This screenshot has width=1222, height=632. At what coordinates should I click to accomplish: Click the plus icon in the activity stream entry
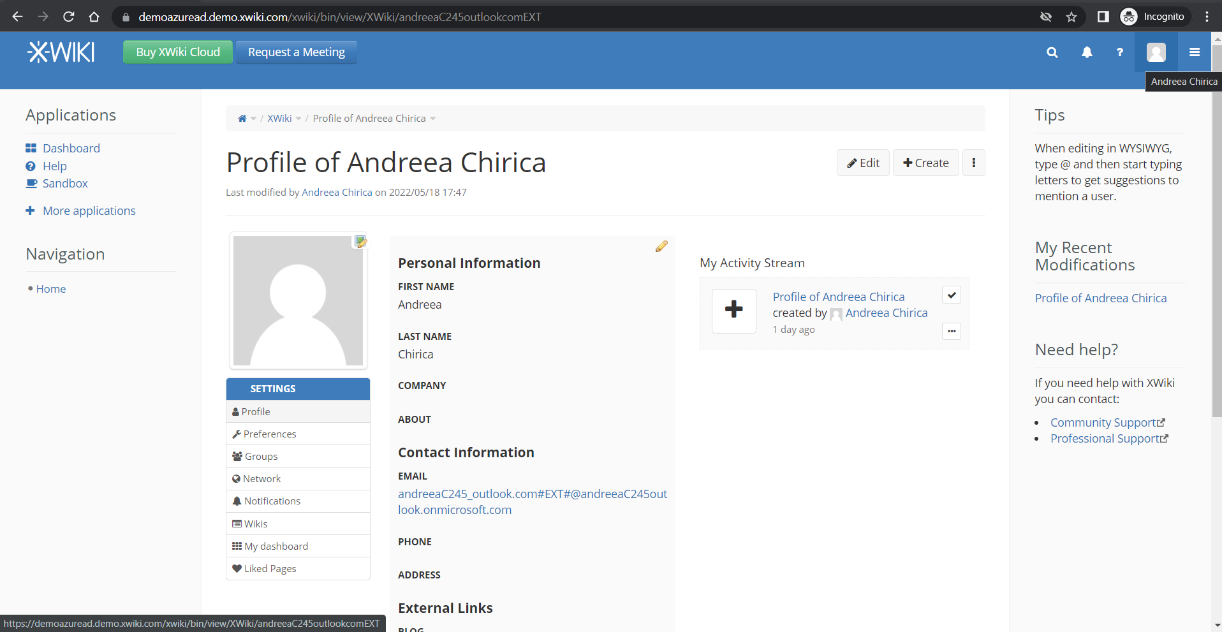pyautogui.click(x=734, y=310)
